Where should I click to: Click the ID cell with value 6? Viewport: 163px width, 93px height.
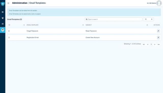[x=9, y=31]
